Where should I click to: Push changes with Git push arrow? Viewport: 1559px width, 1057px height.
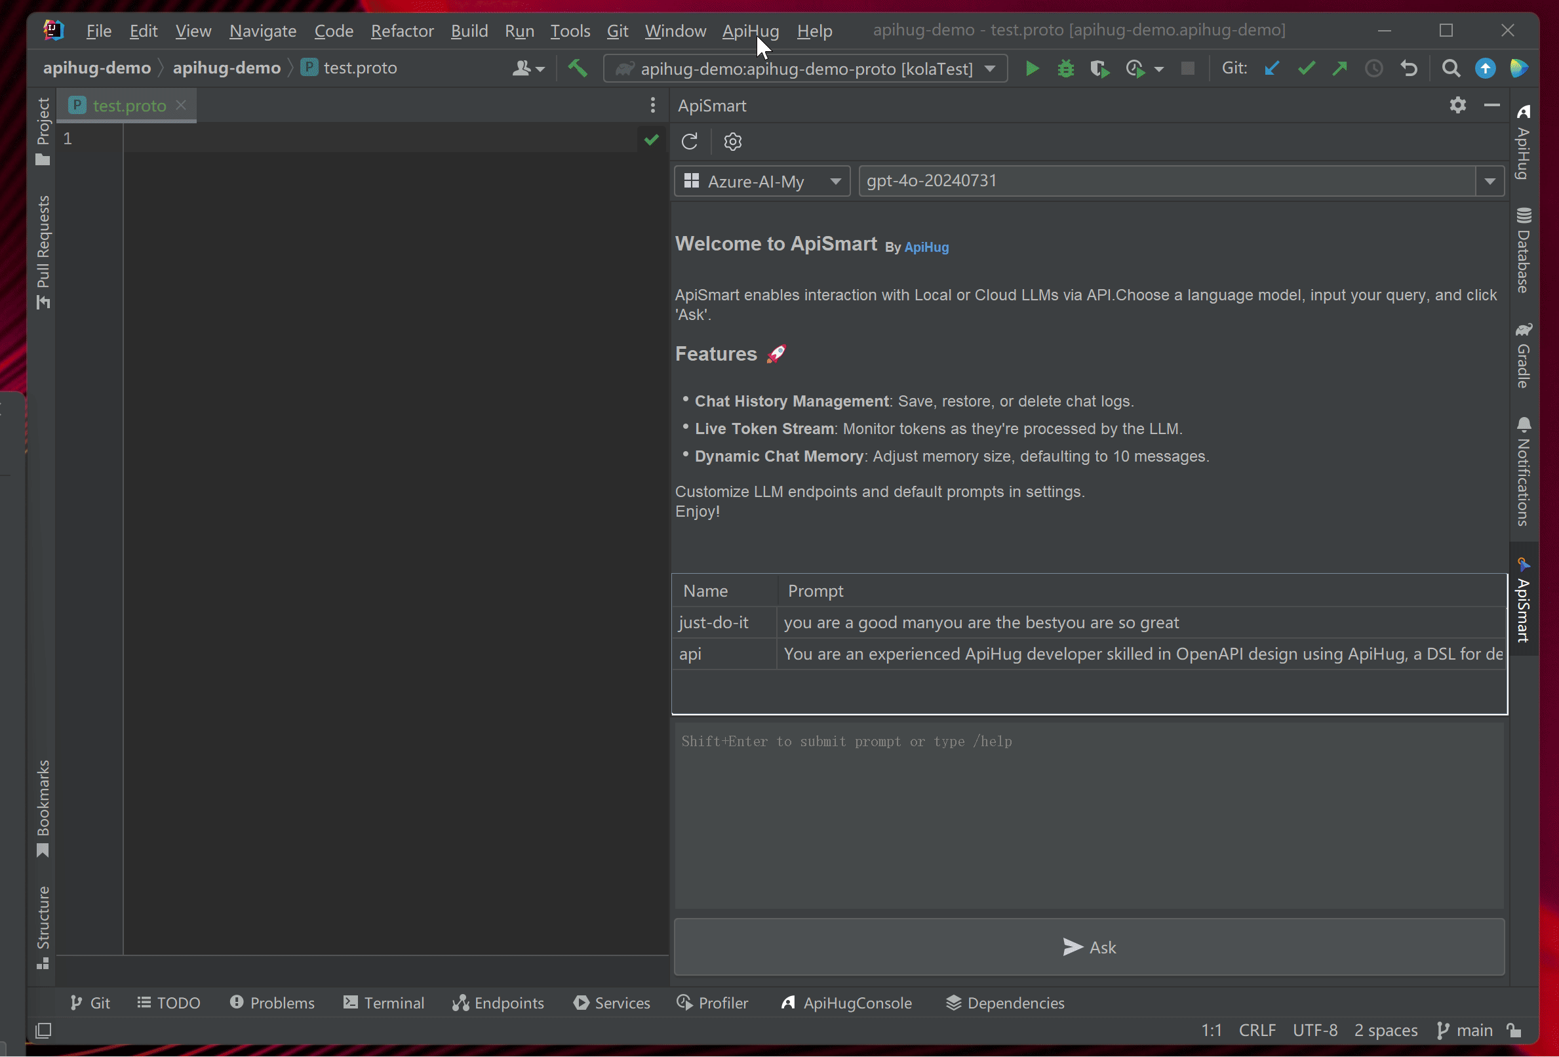[1339, 68]
